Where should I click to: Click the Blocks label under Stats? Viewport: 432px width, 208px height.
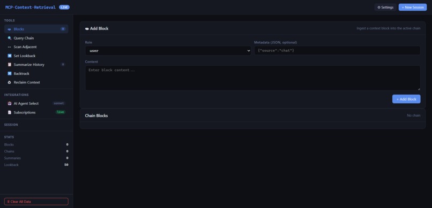pos(9,144)
